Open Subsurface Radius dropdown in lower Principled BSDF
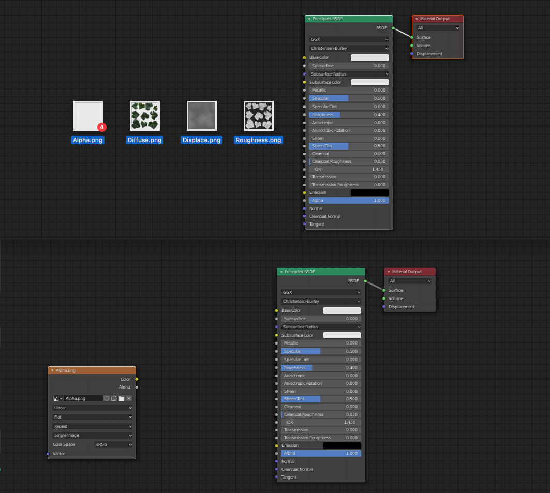 point(321,327)
